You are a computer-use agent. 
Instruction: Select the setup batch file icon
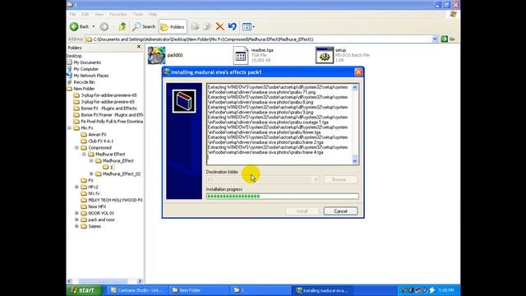point(325,55)
